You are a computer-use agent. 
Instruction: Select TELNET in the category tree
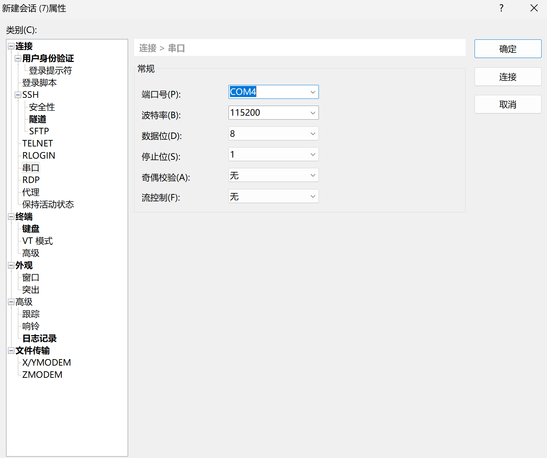coord(38,144)
